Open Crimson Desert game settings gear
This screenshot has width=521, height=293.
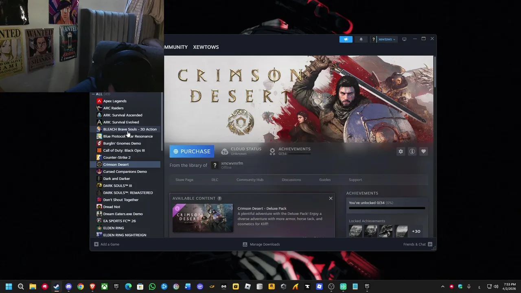tap(401, 151)
